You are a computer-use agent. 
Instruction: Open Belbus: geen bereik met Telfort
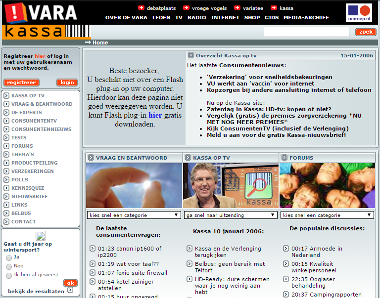(230, 267)
